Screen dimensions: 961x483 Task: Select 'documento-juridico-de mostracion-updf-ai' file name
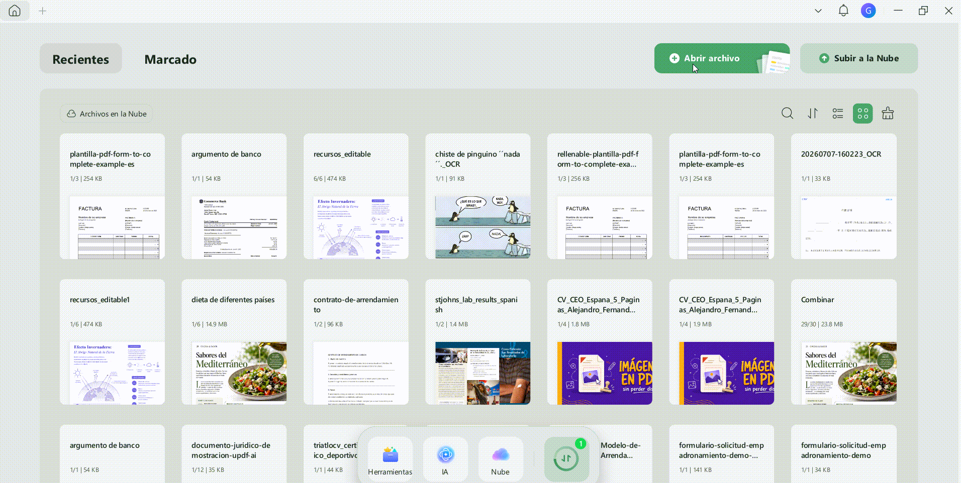pyautogui.click(x=231, y=450)
